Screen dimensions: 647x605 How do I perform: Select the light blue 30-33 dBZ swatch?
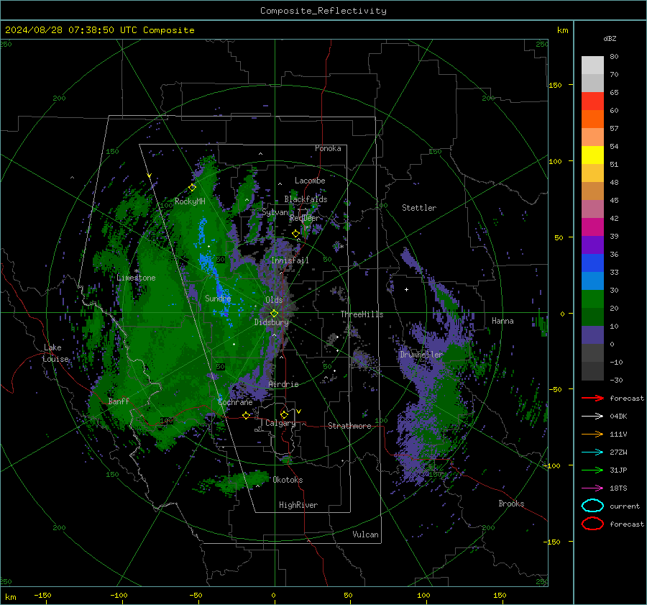592,281
